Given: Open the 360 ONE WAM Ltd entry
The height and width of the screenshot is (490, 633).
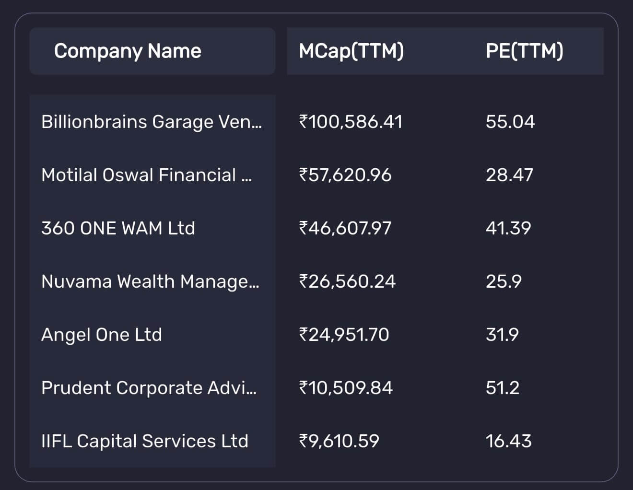Looking at the screenshot, I should tap(118, 228).
